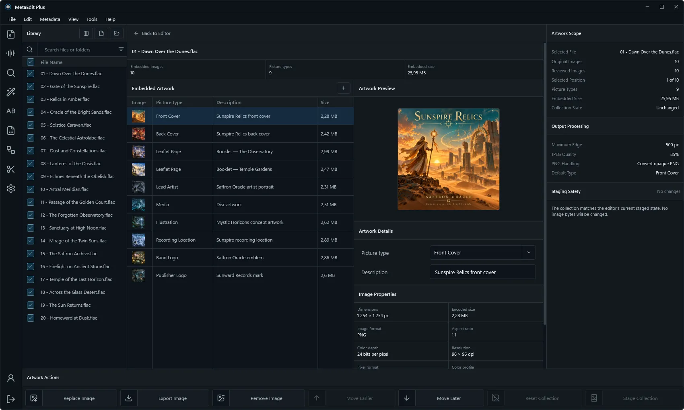The image size is (684, 410).
Task: Select Publisher Logo row thumbnail
Action: pyautogui.click(x=138, y=275)
